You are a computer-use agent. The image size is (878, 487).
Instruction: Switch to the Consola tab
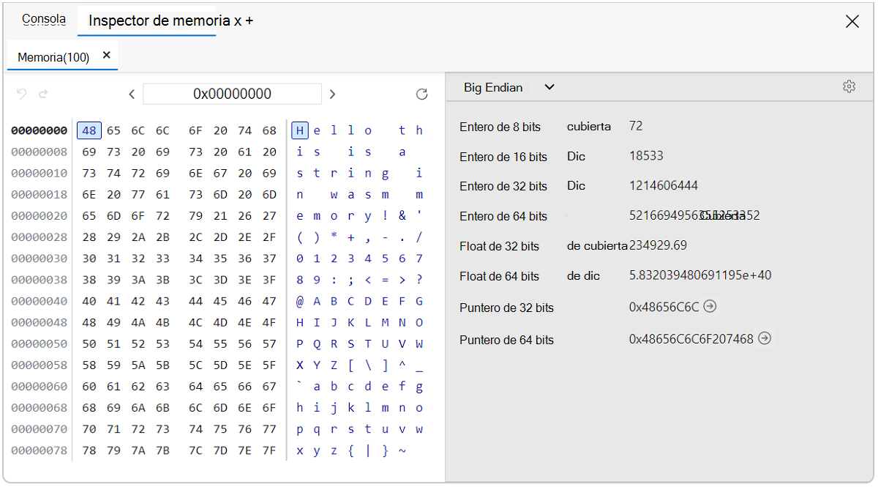point(43,19)
